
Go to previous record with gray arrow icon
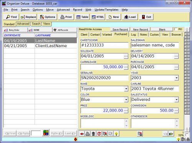166,134
